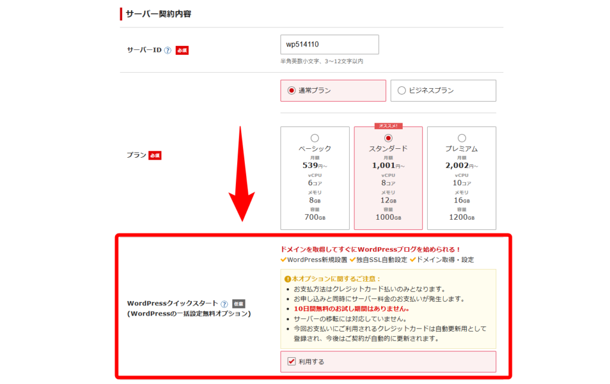Click the checkmark icon before 独自SSL自動設定
This screenshot has width=610, height=384.
pyautogui.click(x=353, y=260)
